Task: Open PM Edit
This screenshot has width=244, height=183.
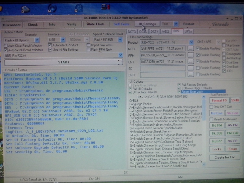Action: [x=233, y=133]
